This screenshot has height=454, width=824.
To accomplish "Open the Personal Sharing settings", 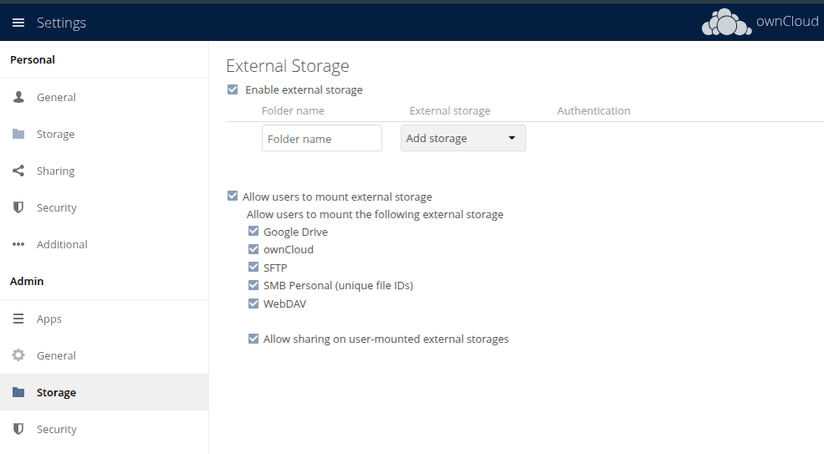I will tap(55, 171).
